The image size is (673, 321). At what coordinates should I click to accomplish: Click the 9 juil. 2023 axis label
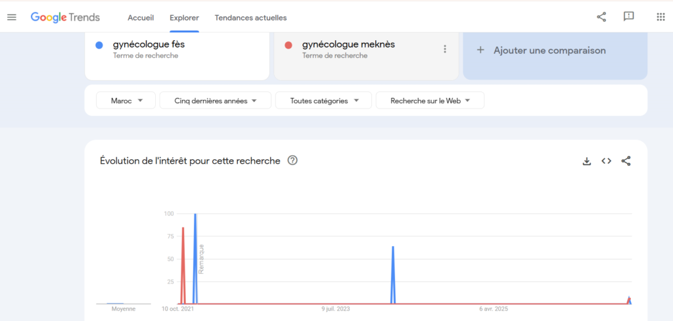click(x=336, y=309)
